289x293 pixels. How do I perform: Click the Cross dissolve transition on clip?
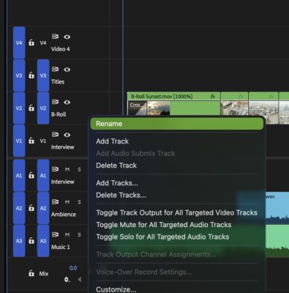[138, 108]
